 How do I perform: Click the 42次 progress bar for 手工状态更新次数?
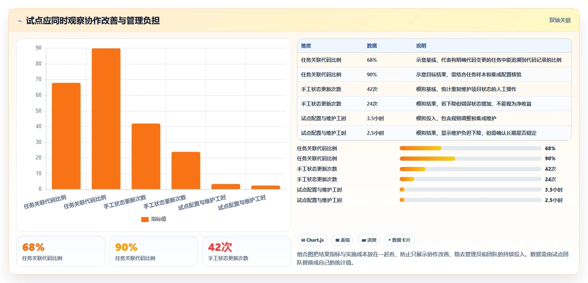(x=470, y=169)
